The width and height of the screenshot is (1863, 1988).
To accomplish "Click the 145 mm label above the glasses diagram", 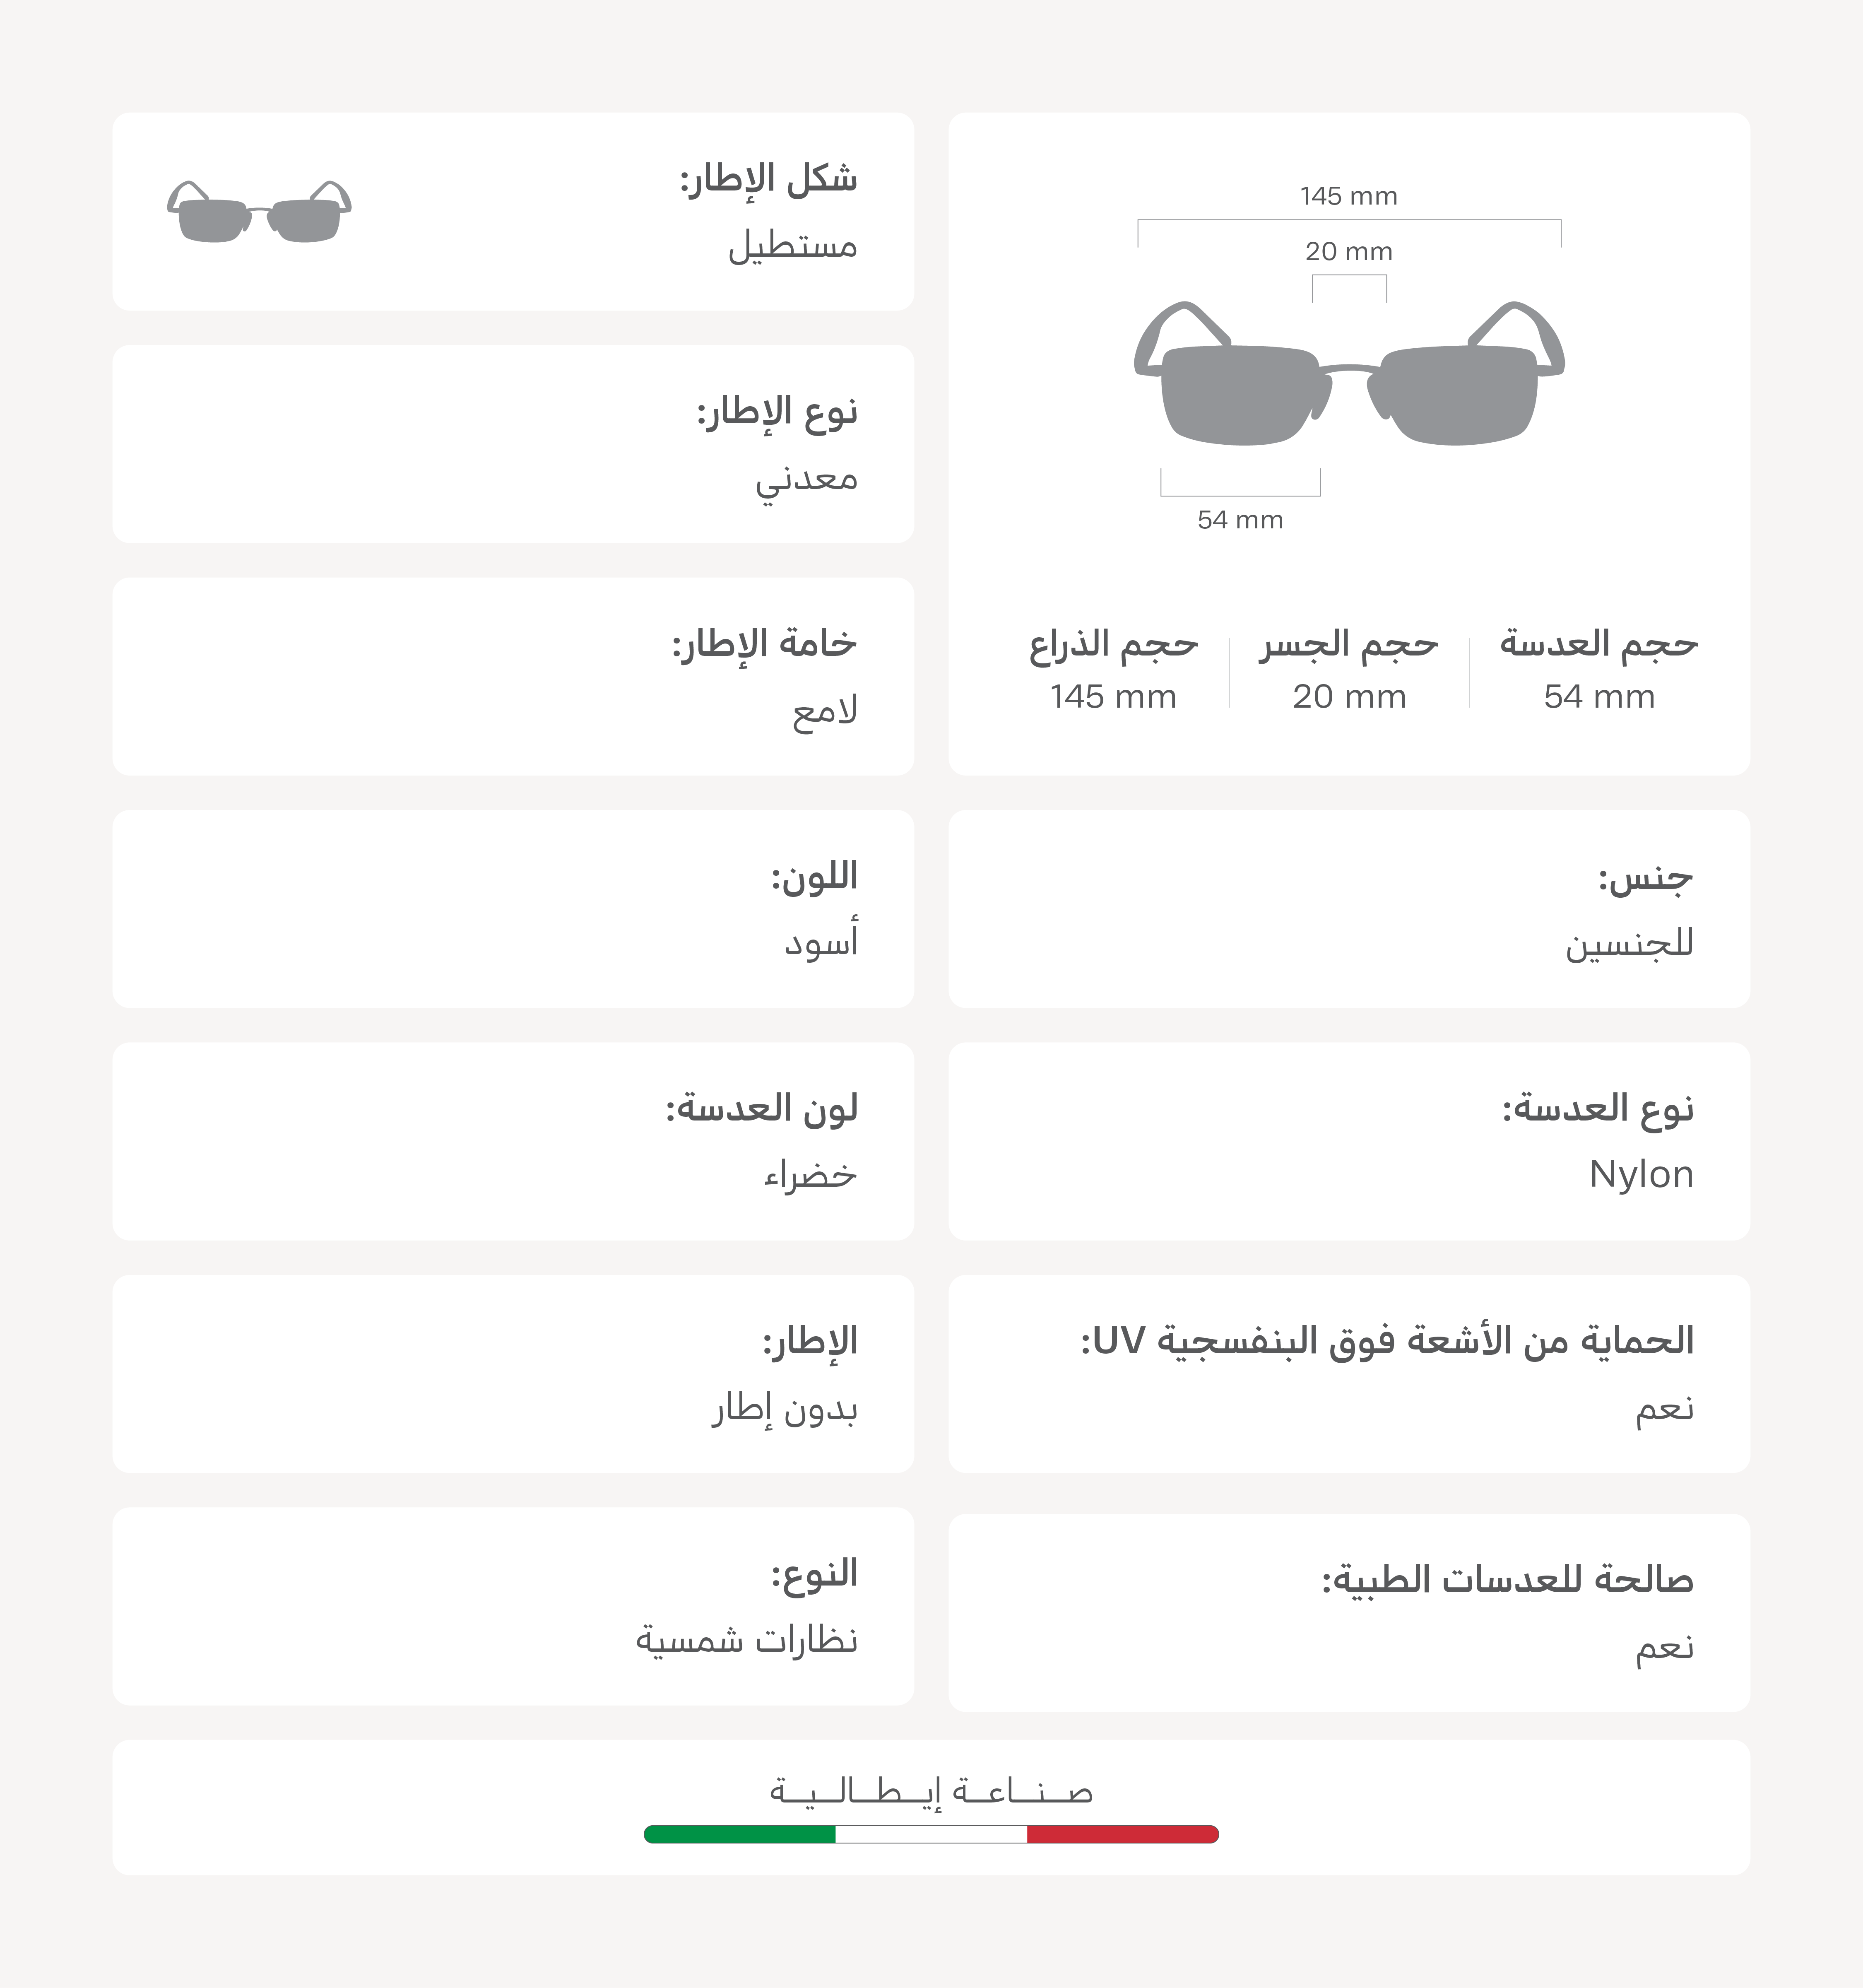I will (x=1348, y=196).
